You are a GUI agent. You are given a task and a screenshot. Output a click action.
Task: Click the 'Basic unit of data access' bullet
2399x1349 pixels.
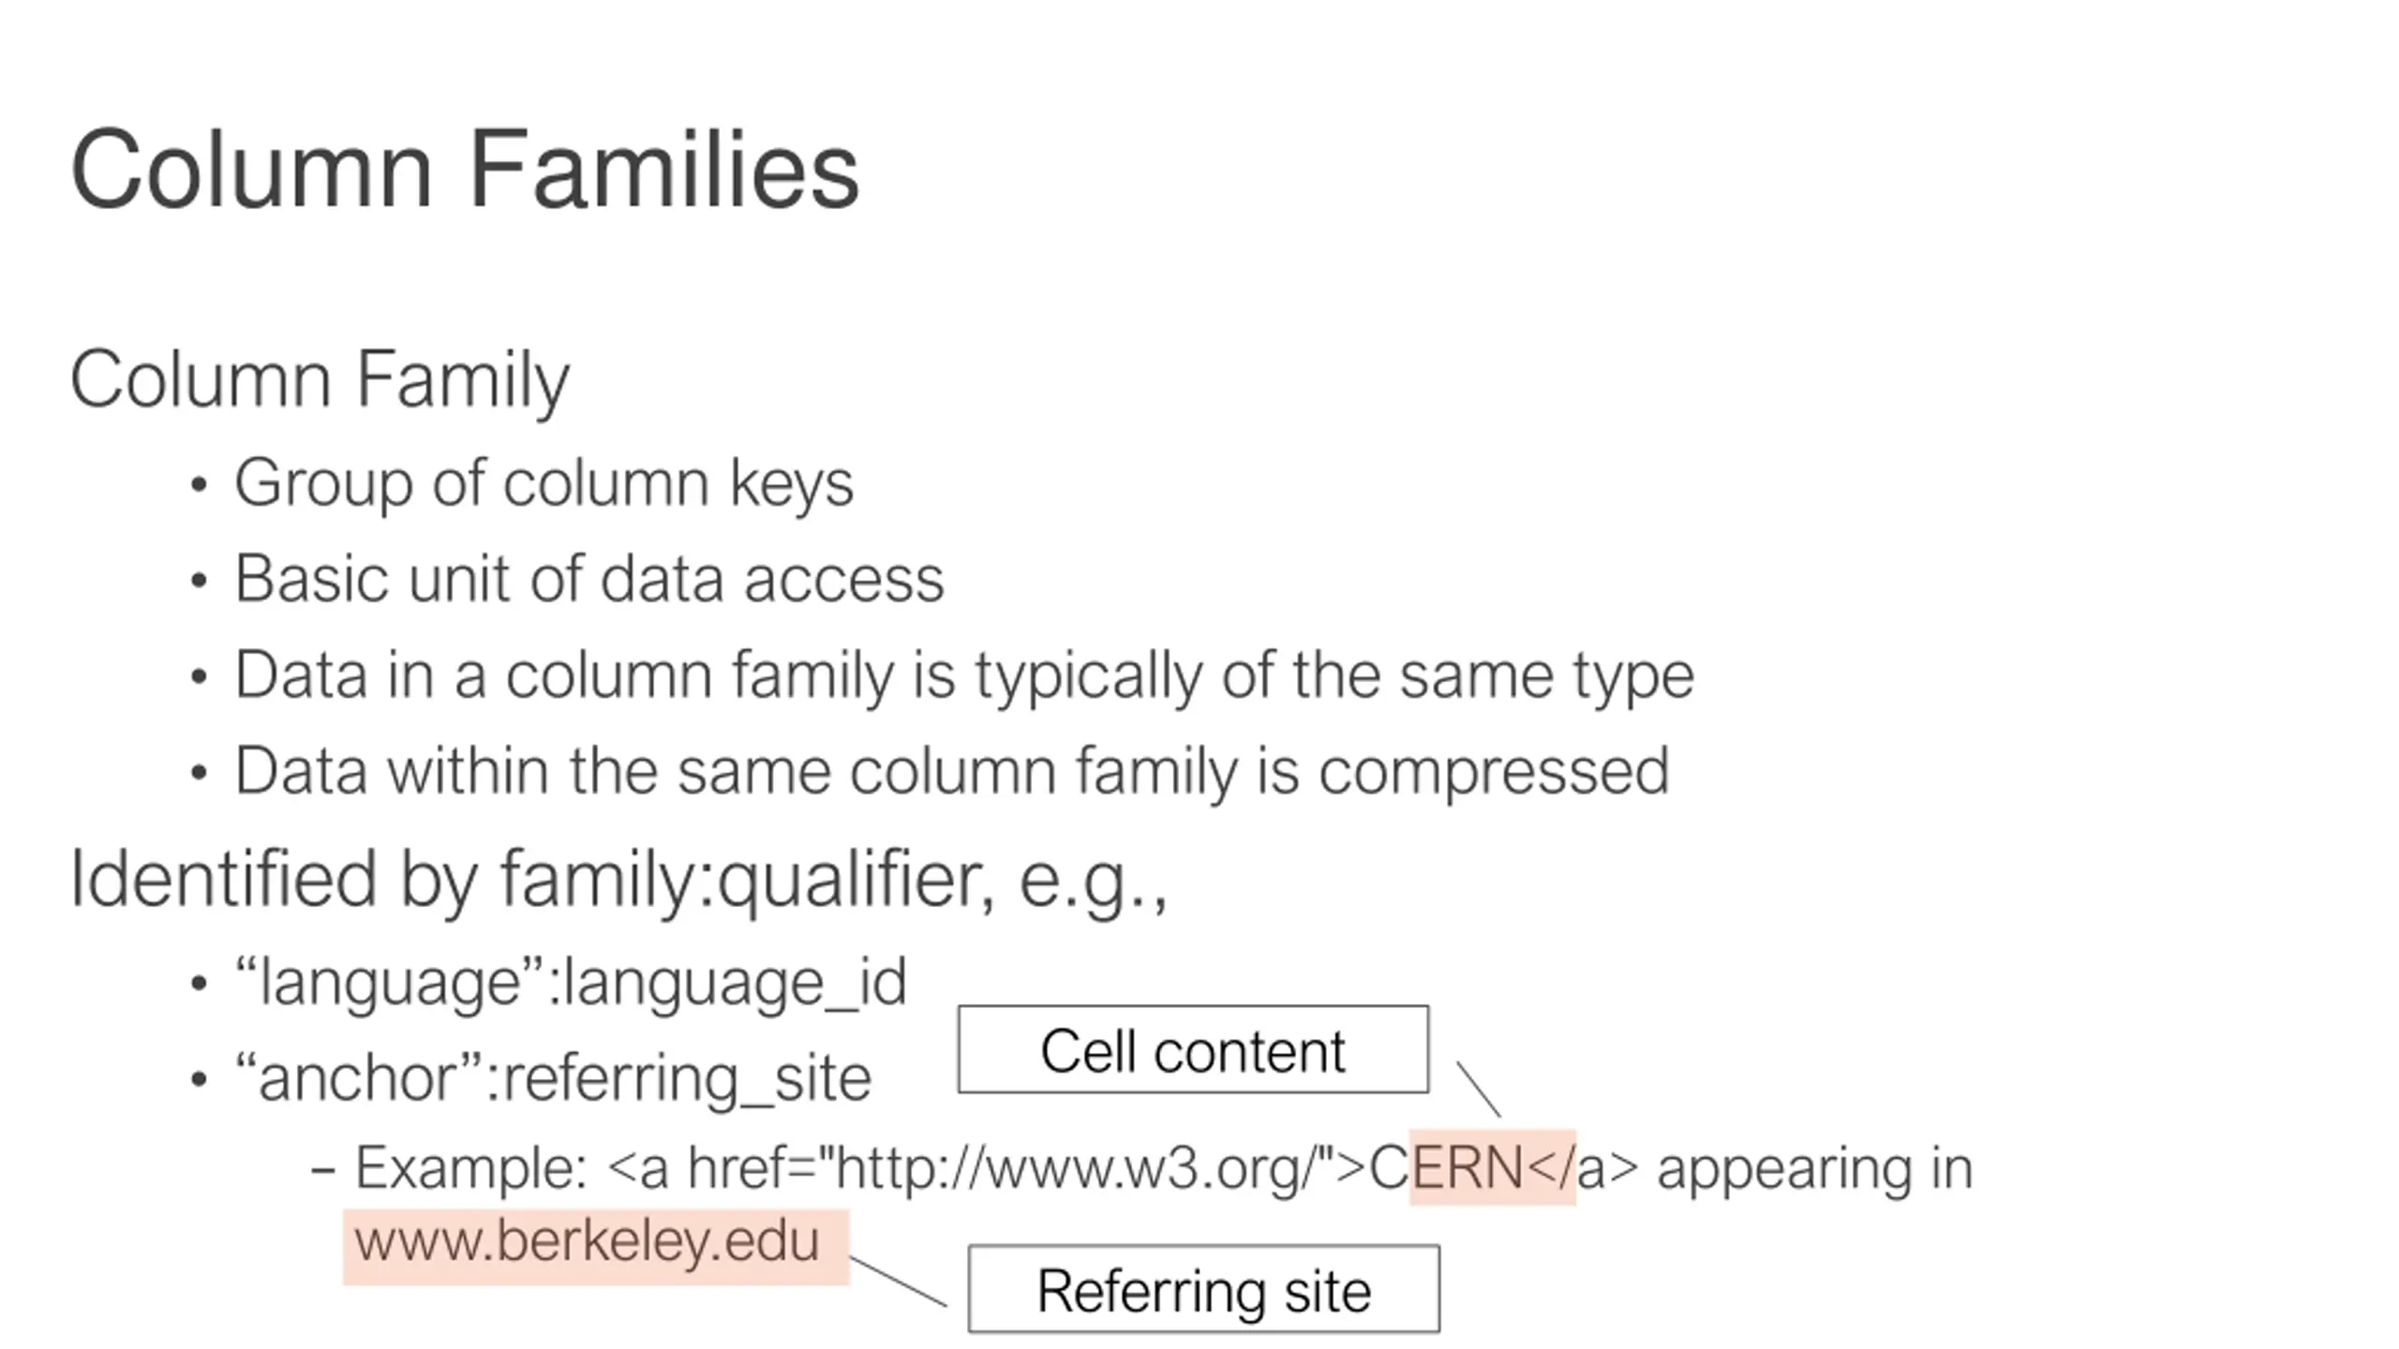point(589,579)
